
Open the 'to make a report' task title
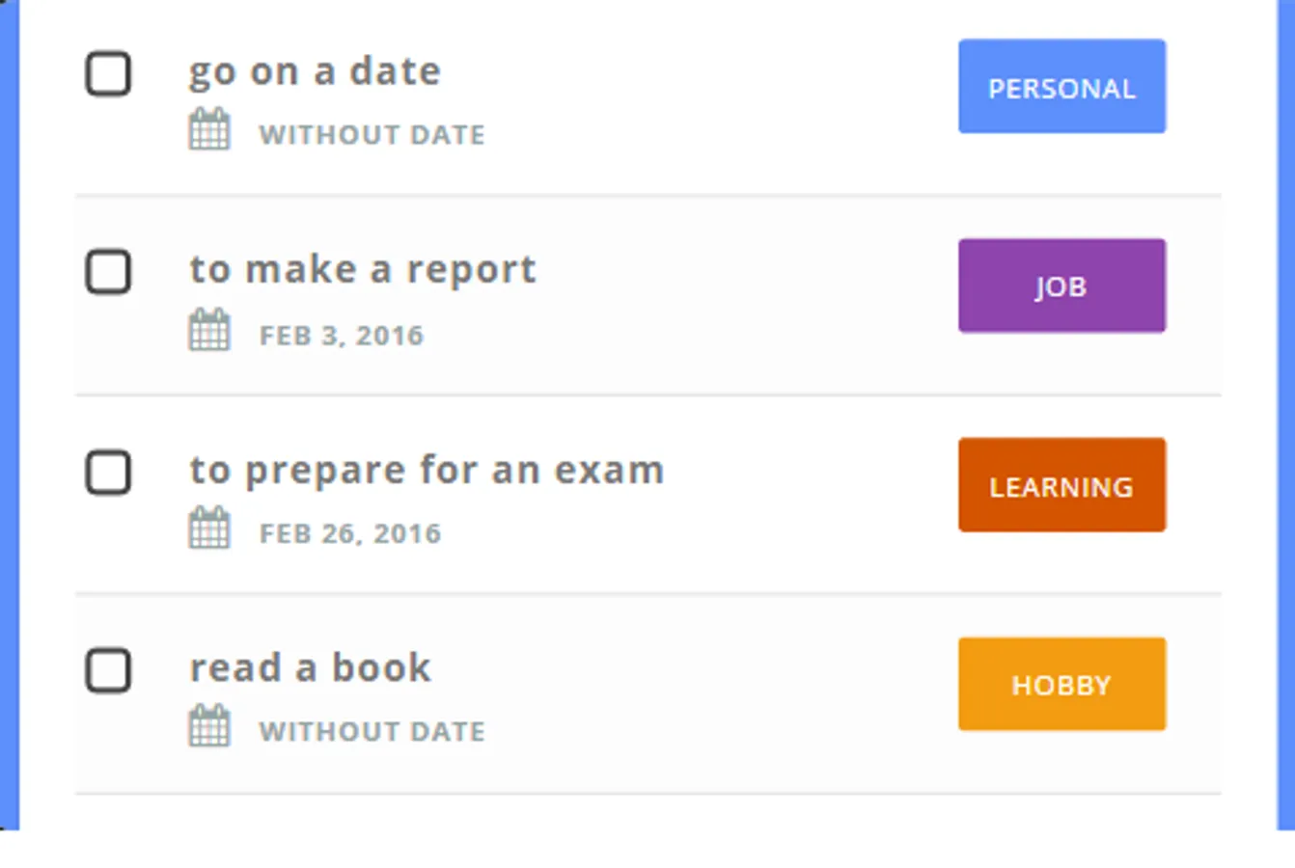click(x=362, y=270)
